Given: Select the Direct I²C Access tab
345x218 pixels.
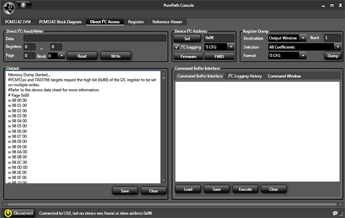Looking at the screenshot, I should [x=105, y=22].
